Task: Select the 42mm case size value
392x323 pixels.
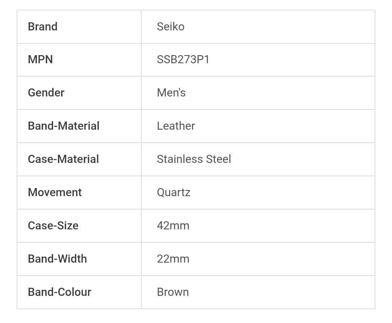Action: coord(173,226)
